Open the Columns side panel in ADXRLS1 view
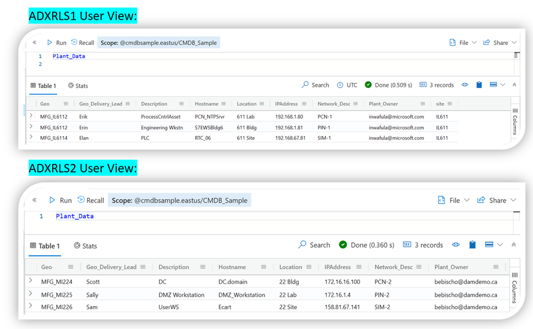This screenshot has width=533, height=329. click(515, 122)
